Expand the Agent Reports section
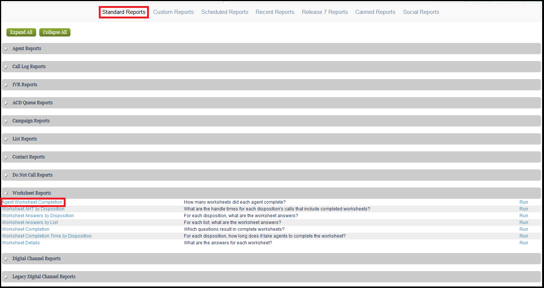 point(271,49)
